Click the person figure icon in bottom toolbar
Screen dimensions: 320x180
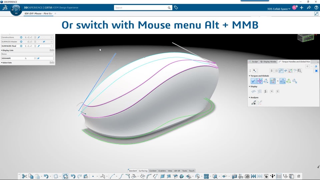[272, 176]
